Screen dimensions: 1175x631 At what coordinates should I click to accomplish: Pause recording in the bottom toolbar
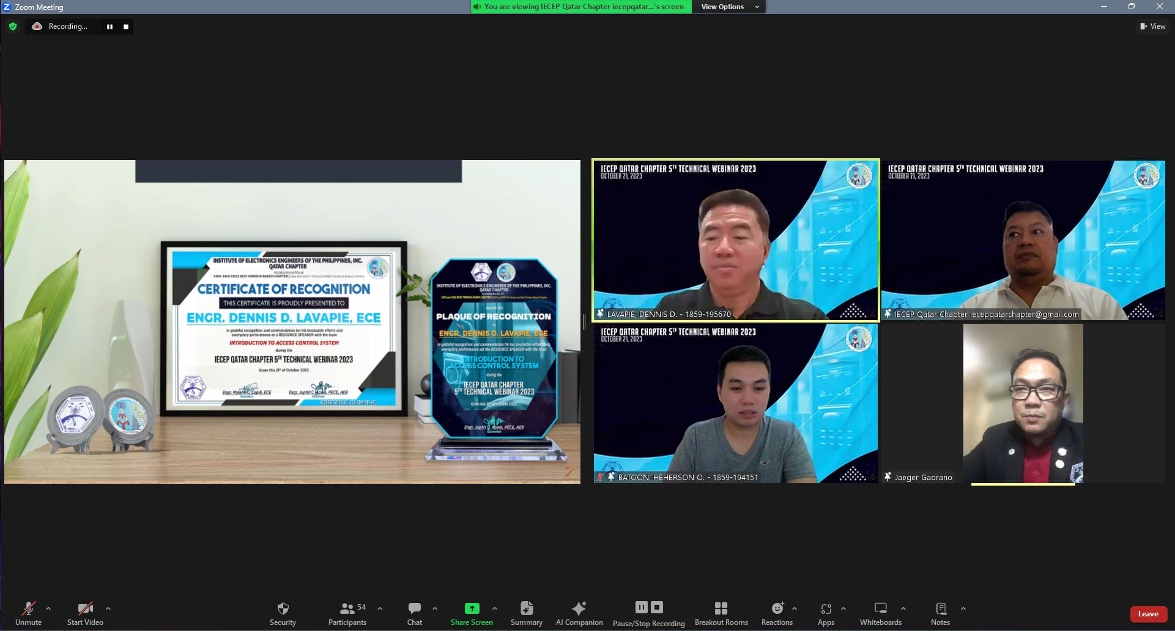tap(641, 607)
